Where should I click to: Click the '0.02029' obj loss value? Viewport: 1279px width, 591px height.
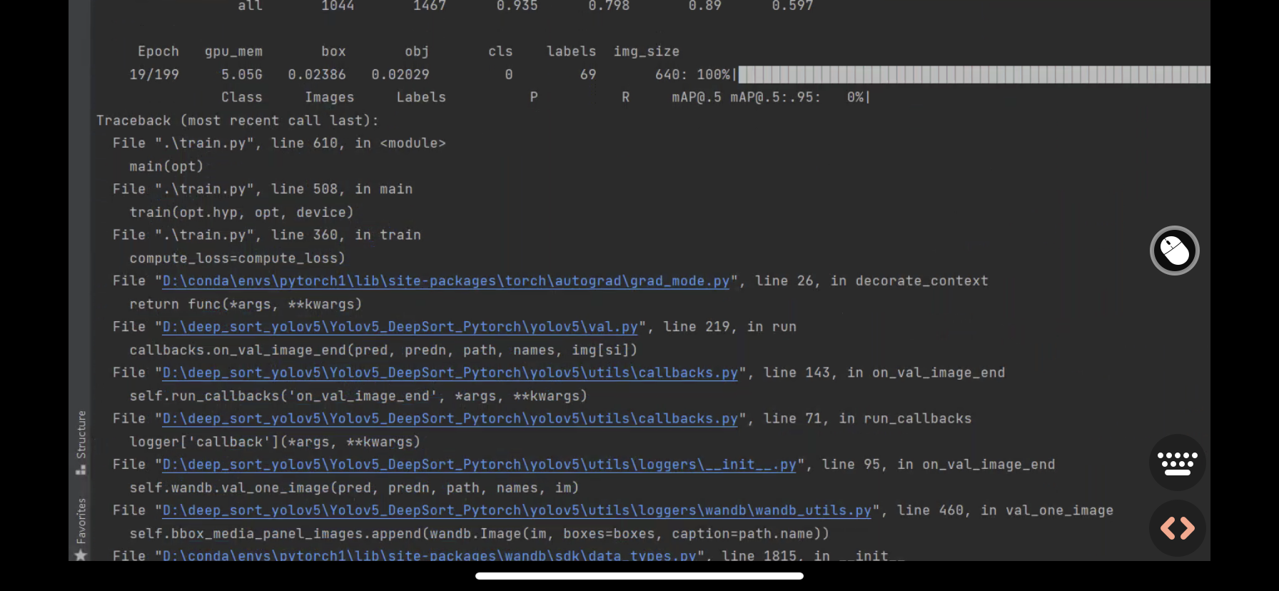click(400, 74)
